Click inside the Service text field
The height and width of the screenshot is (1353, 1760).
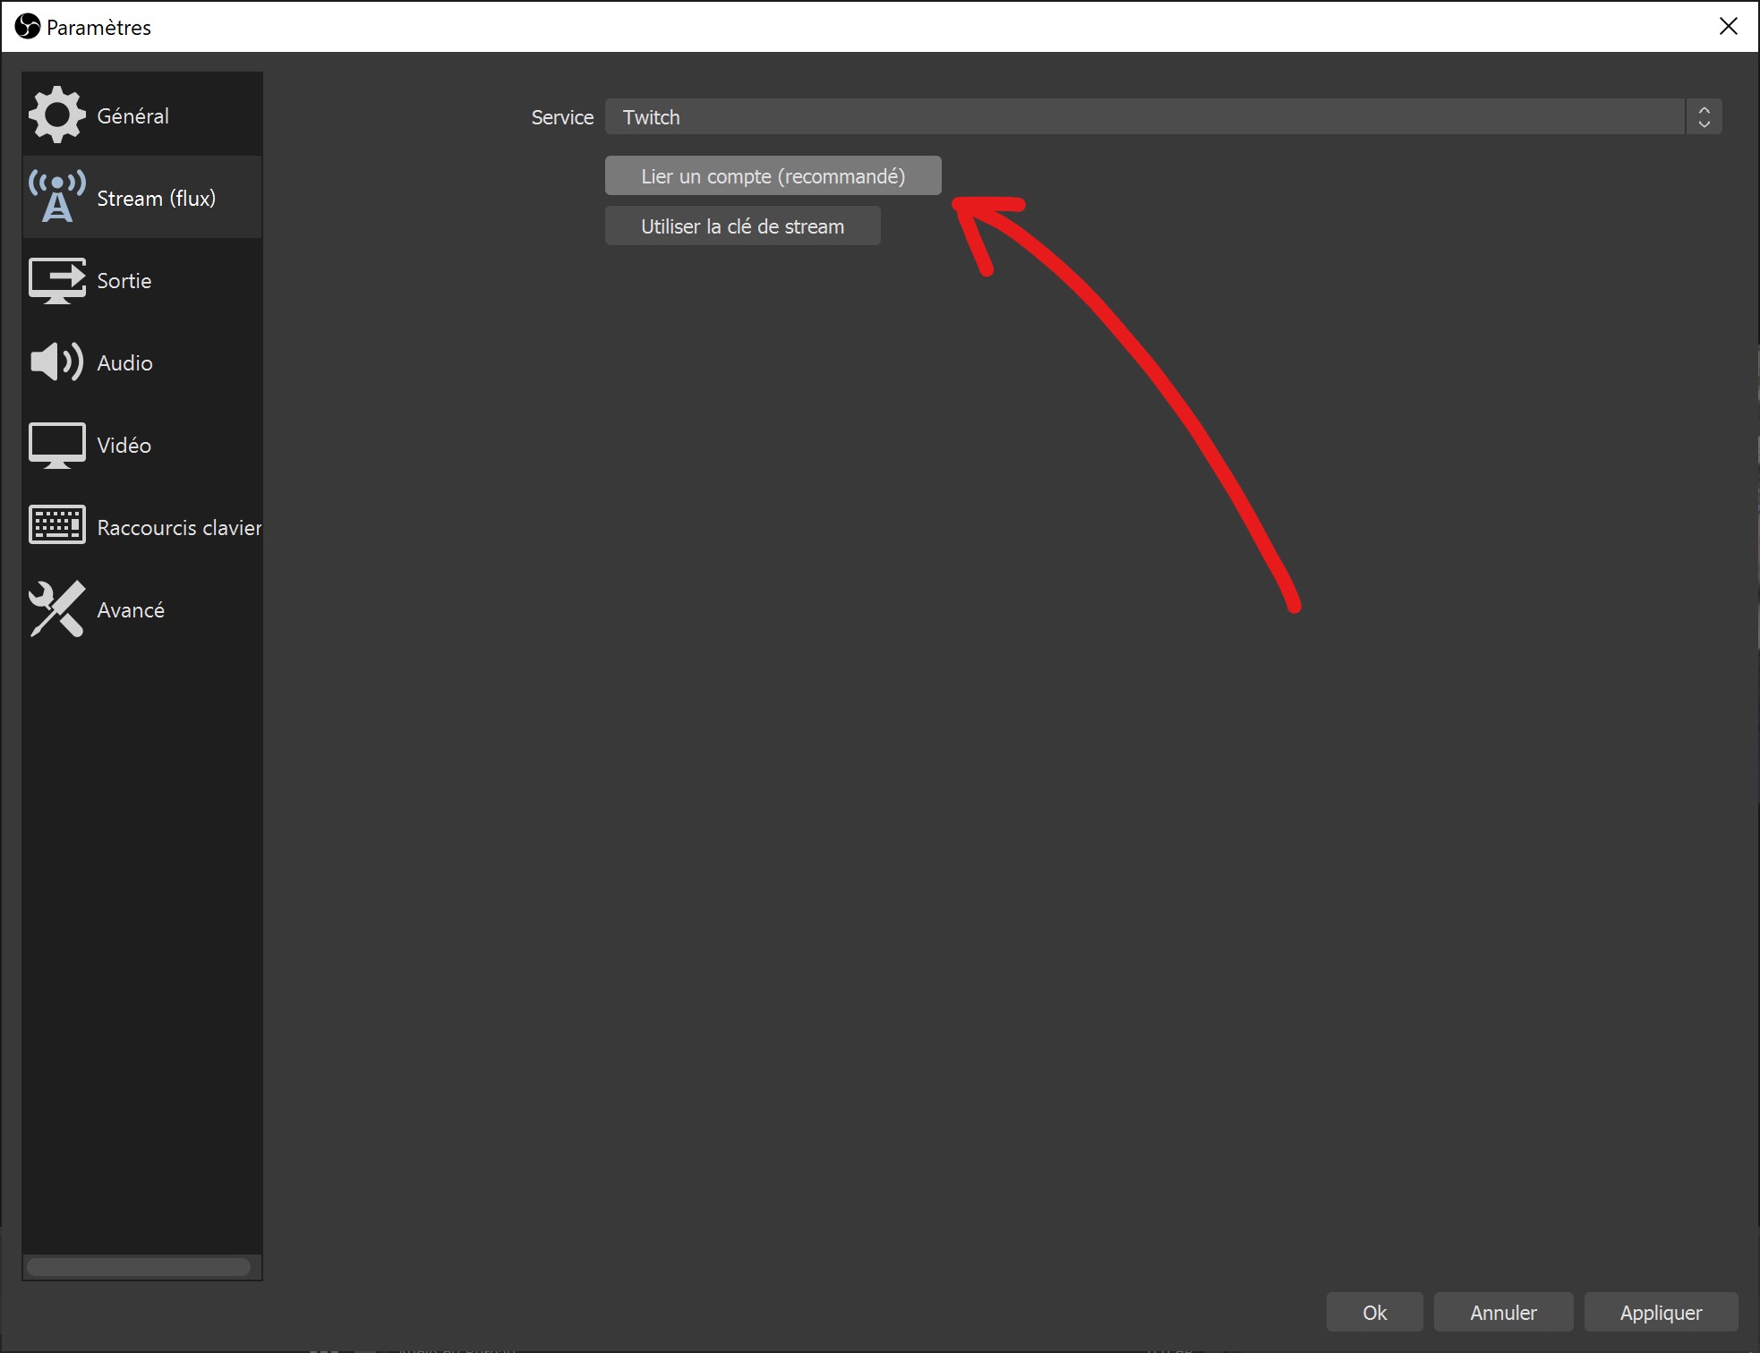coord(895,116)
